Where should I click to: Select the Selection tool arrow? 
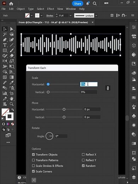5,29
